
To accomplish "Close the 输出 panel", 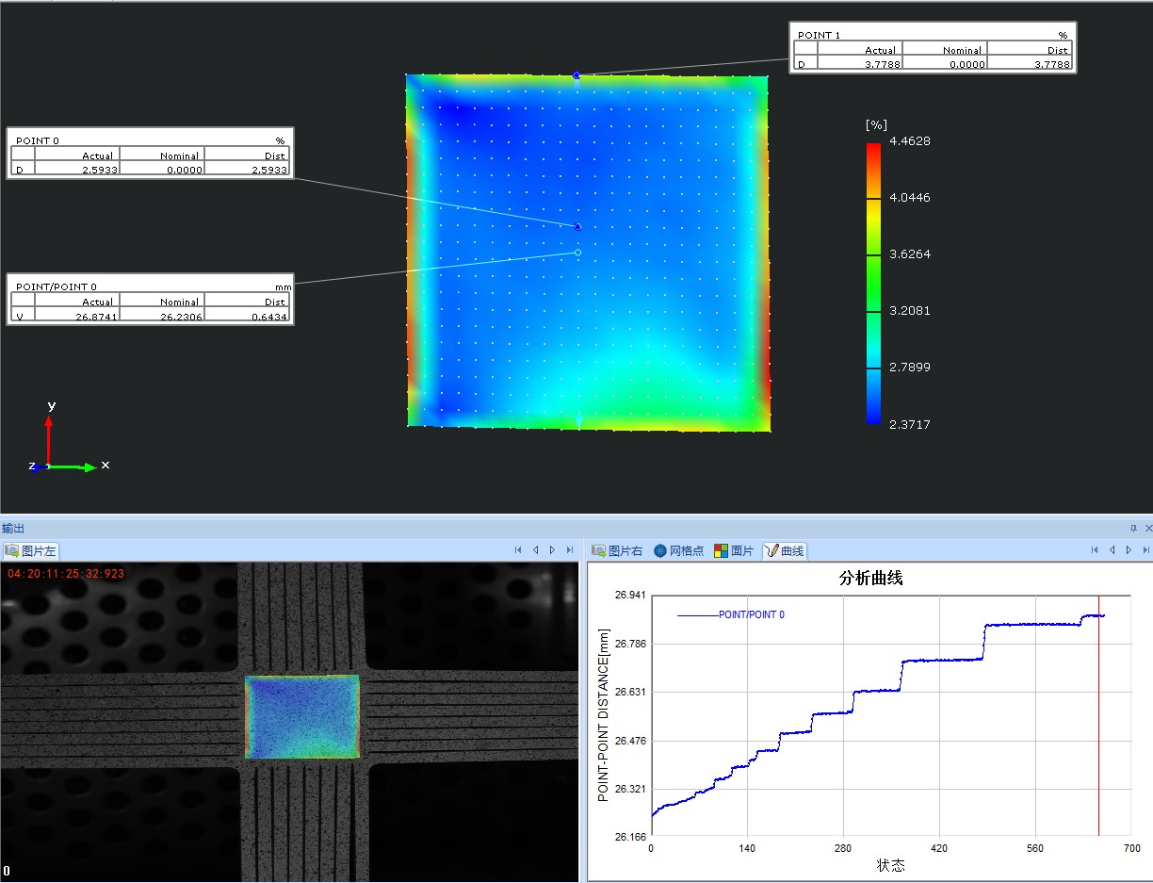I will [x=1147, y=529].
